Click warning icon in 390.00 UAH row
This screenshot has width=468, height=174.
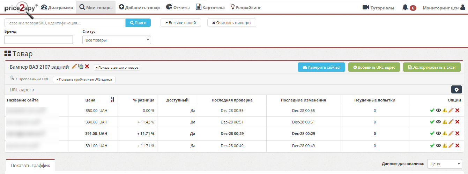445,122
